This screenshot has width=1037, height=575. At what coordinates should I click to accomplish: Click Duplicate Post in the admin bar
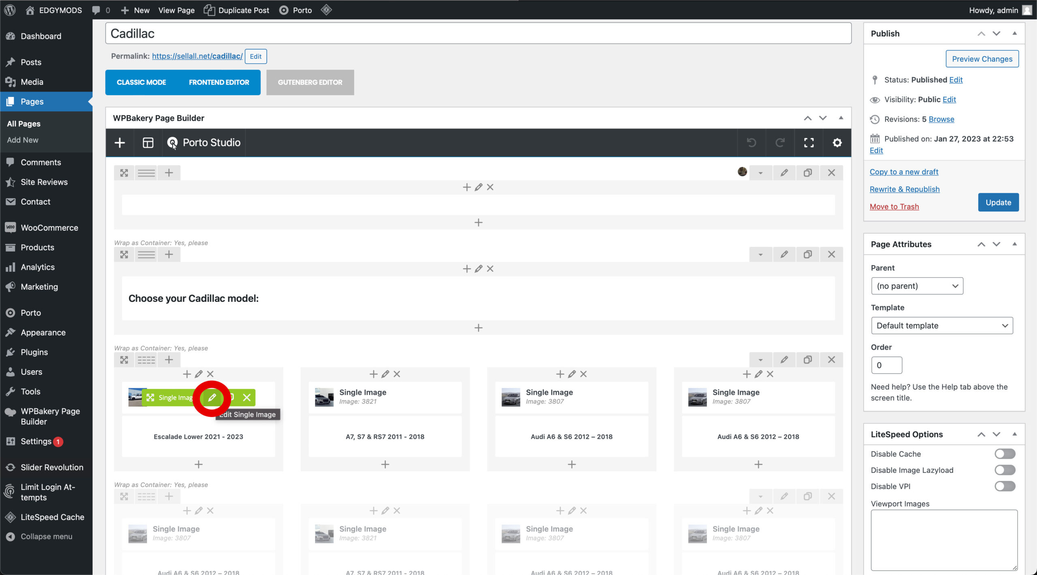[x=237, y=10]
